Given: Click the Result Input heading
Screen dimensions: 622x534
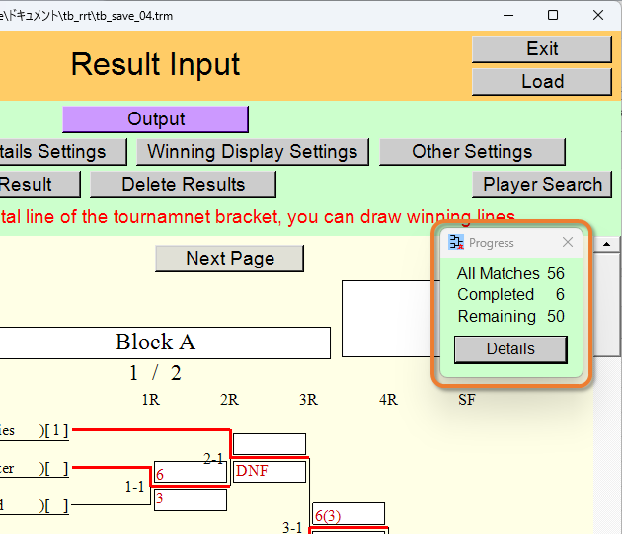Looking at the screenshot, I should click(156, 64).
